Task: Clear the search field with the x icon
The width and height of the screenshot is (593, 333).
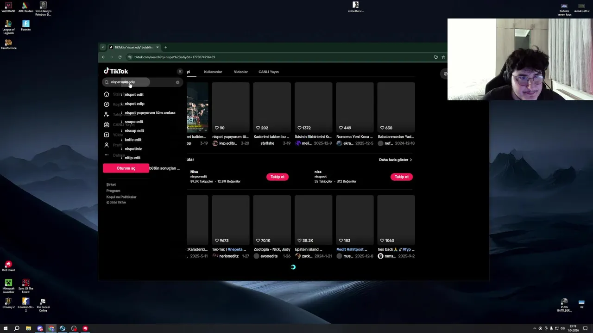Action: click(x=177, y=82)
